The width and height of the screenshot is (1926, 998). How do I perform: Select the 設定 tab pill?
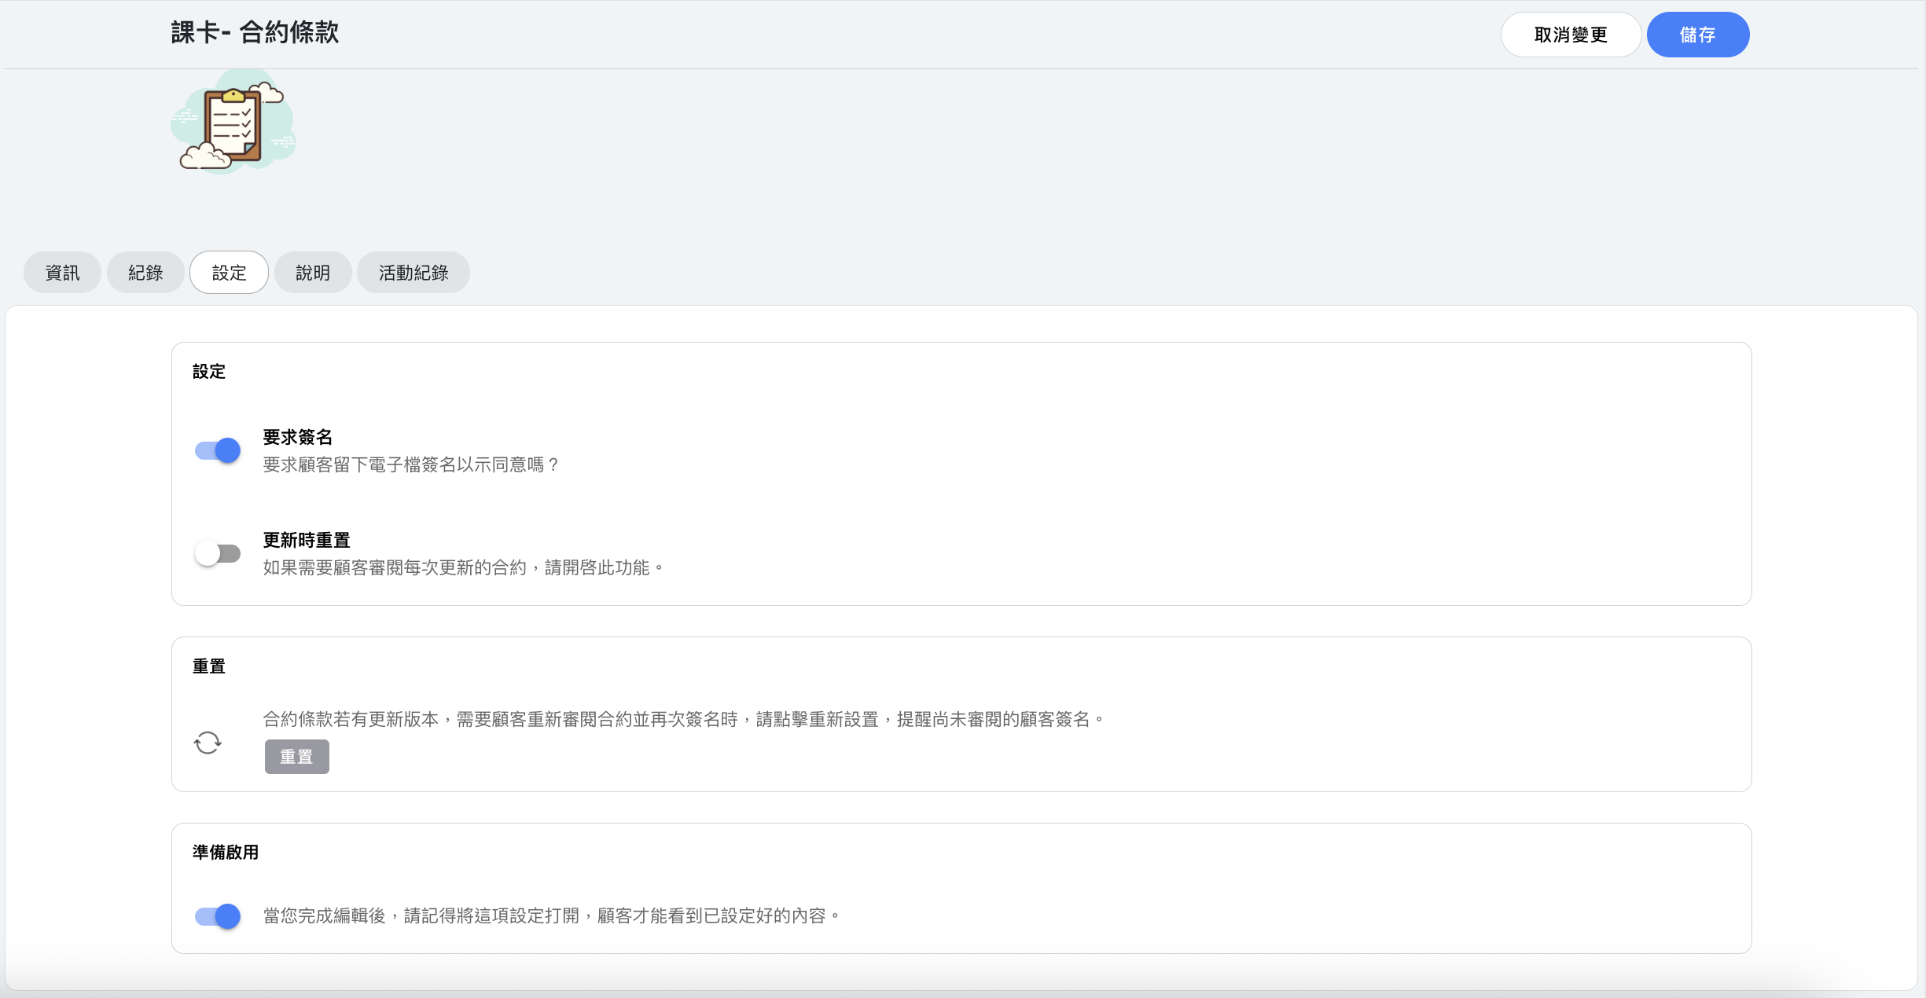[x=229, y=273]
